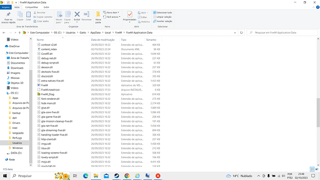Click Selecionar tudo
320x180 pixels.
coord(163,13)
